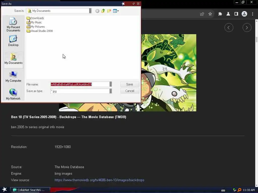Open the themoviedb.org view source link
This screenshot has width=258, height=193.
(x=99, y=180)
